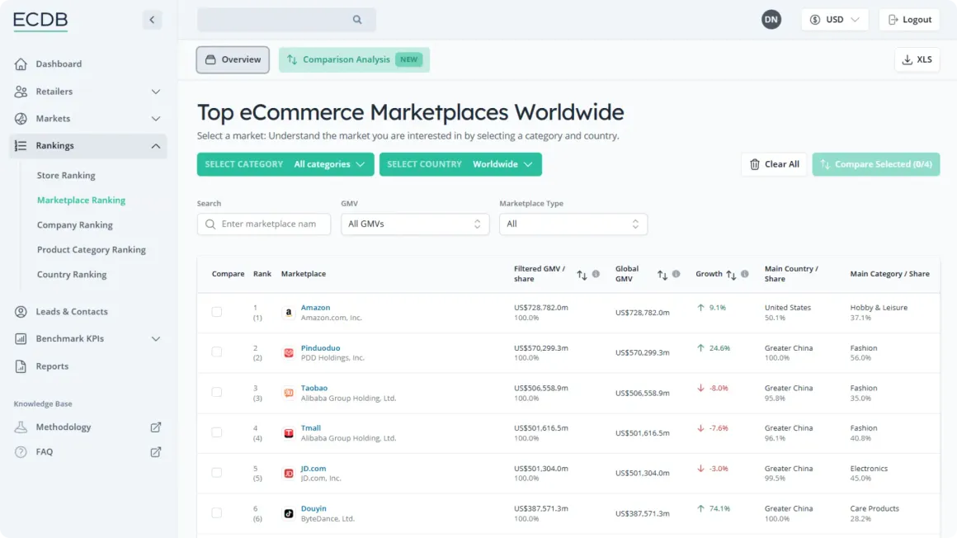This screenshot has height=538, width=957.
Task: Switch to the Comparison Analysis tab
Action: click(354, 60)
